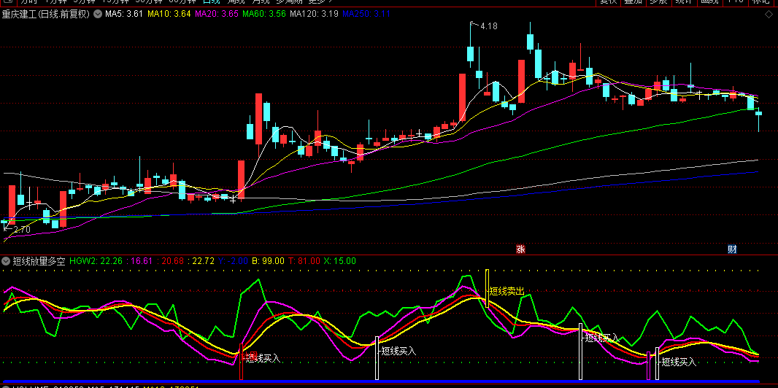Click the 短线买入 label after the sell signal
The image size is (778, 388).
[602, 338]
